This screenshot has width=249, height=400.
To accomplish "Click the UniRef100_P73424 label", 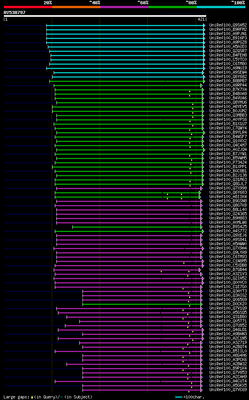I will pos(228,162).
